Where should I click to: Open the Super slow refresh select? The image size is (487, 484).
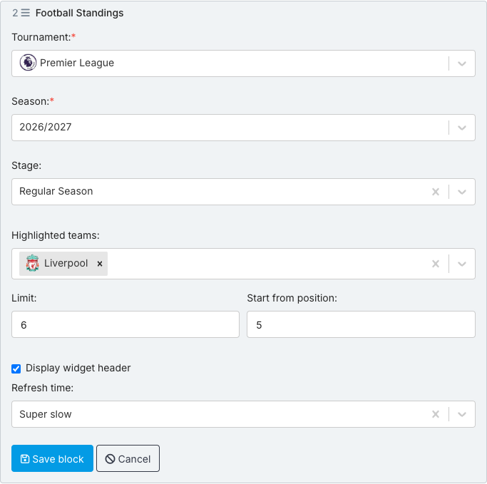pos(243,414)
